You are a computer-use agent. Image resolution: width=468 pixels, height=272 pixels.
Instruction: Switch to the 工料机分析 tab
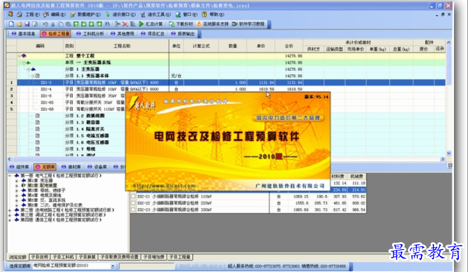(x=90, y=34)
